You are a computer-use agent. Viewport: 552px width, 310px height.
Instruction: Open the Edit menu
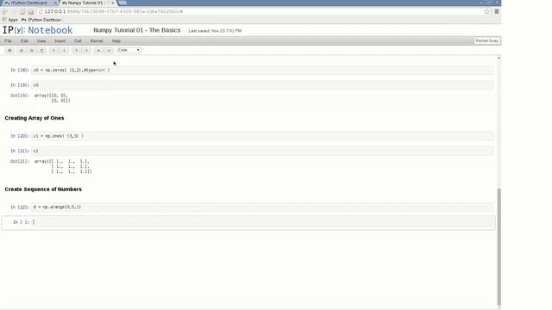point(24,41)
